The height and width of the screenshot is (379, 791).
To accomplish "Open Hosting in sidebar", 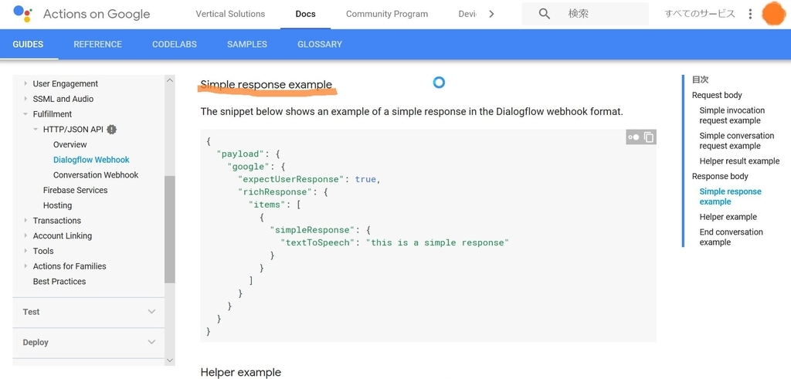I will 57,205.
